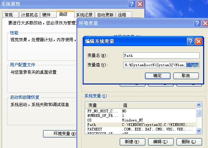Select the PATHEXT row in system variables
Screen dimensions: 208x148
[141, 129]
